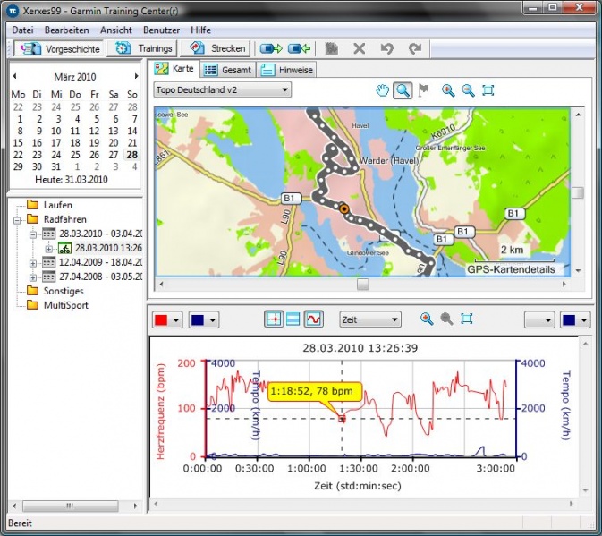Toggle chart curve smoothing button
This screenshot has width=602, height=536.
pos(313,319)
